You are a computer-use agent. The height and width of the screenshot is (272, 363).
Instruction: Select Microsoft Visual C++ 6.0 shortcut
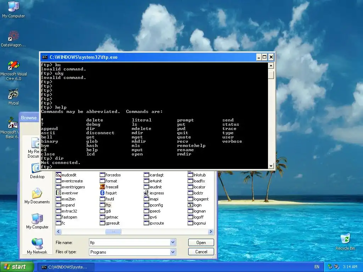[13, 70]
